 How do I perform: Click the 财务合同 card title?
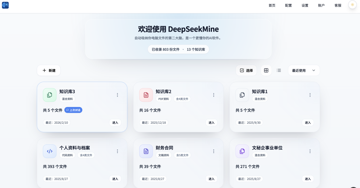click(164, 148)
